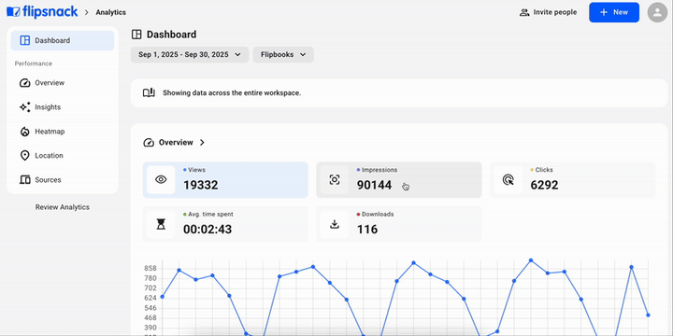Click the Analytics breadcrumb

pyautogui.click(x=110, y=12)
